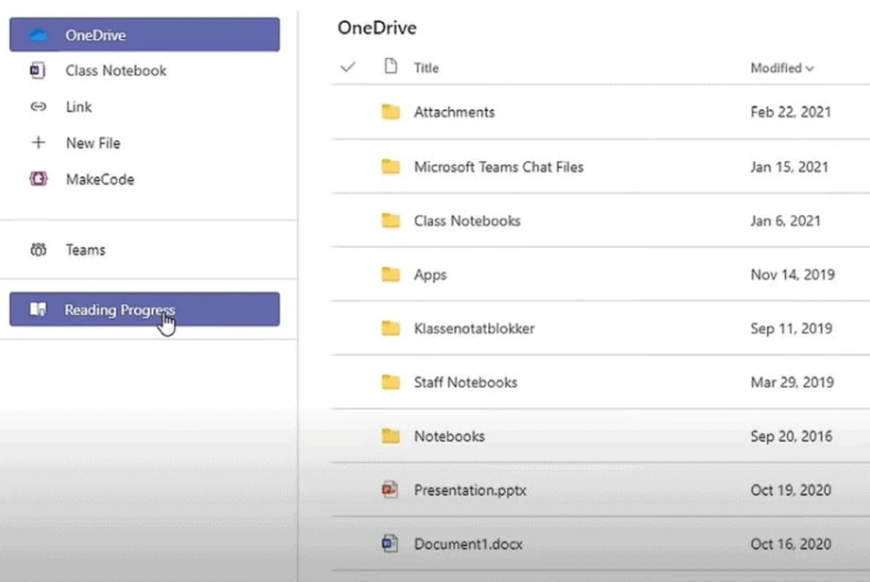Open the Modified column sort dropdown
870x582 pixels.
click(x=782, y=67)
